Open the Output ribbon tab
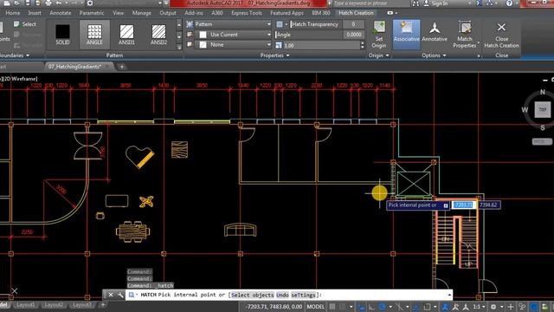 [168, 13]
